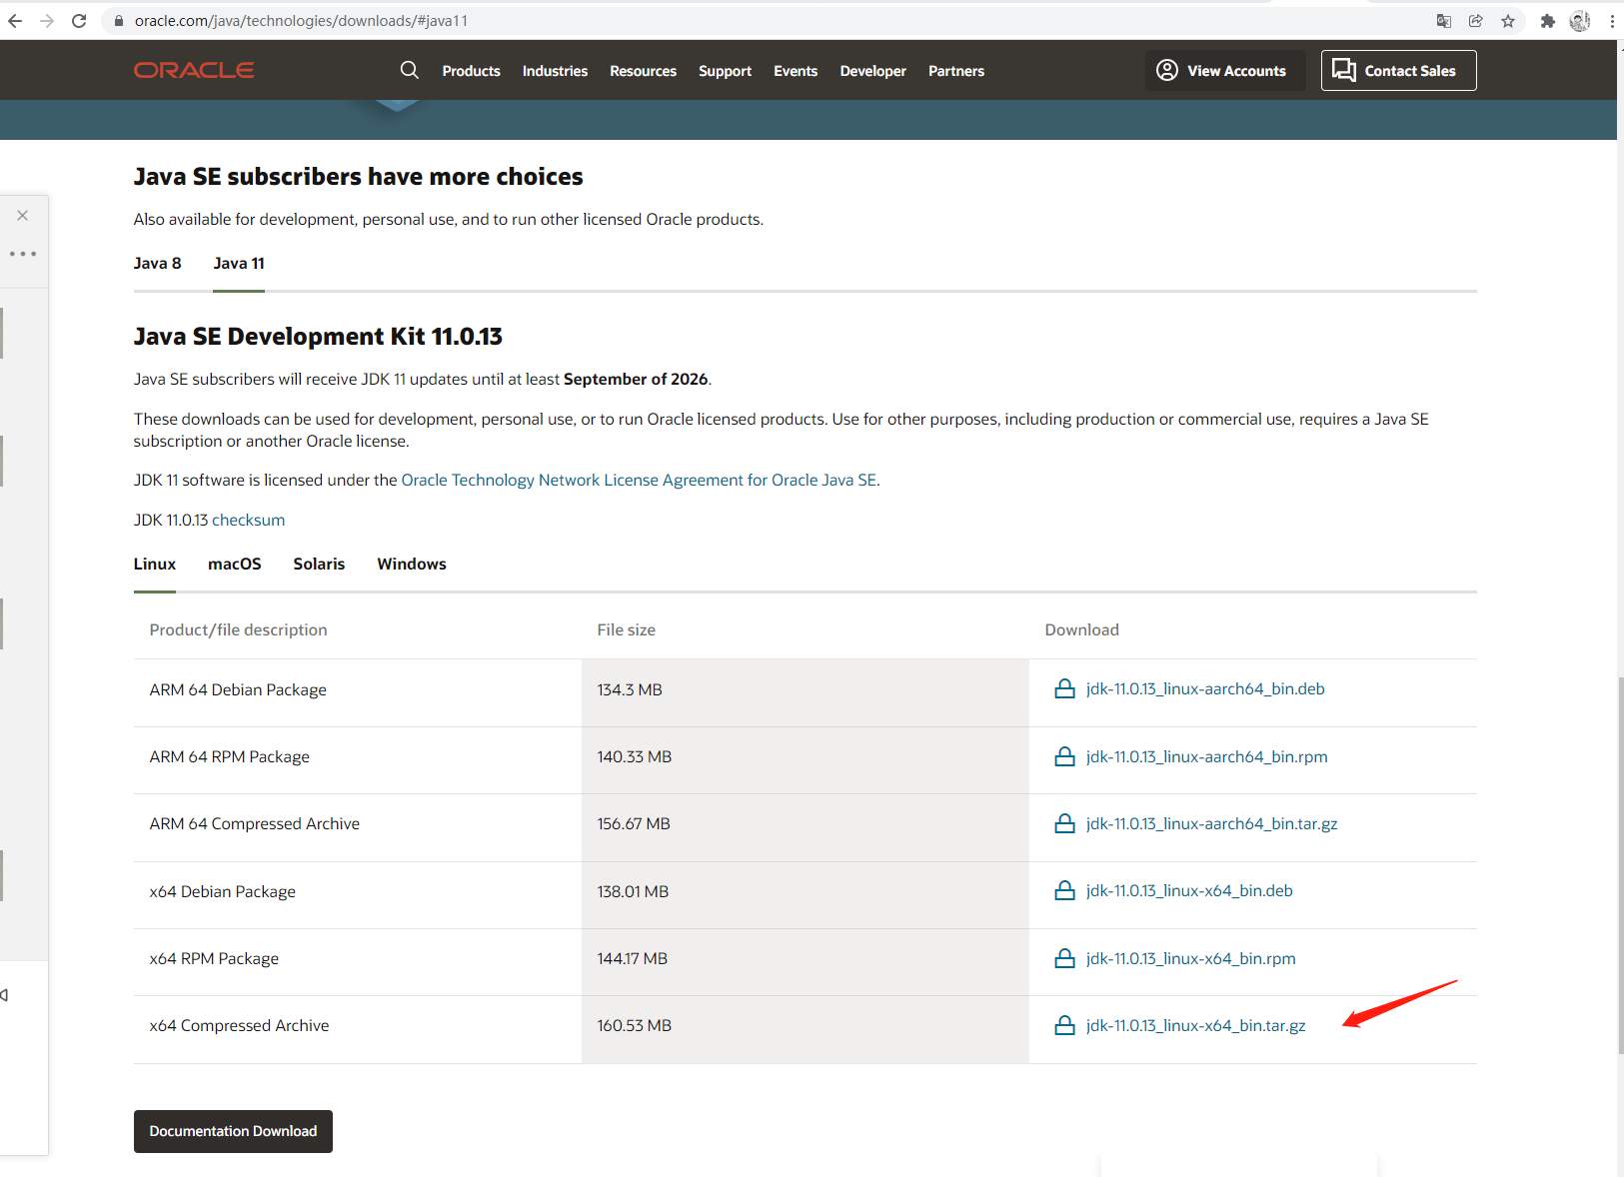Click the '144.17 MB' file size cell
1624x1177 pixels.
(x=806, y=962)
